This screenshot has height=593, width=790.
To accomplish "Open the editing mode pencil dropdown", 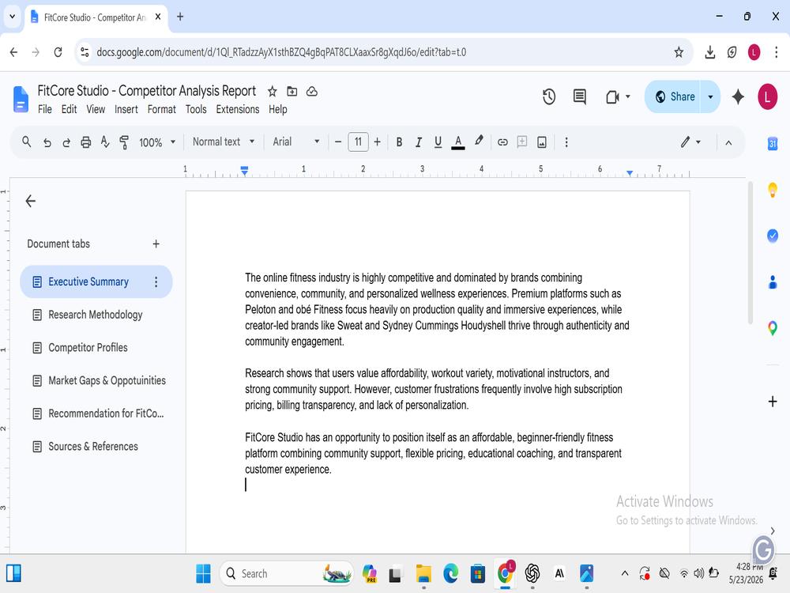I will click(690, 142).
